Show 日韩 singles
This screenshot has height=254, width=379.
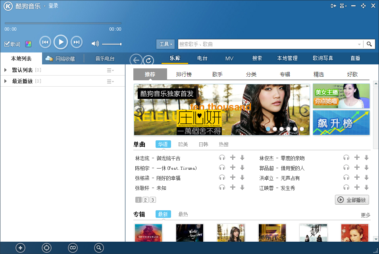pyautogui.click(x=203, y=144)
